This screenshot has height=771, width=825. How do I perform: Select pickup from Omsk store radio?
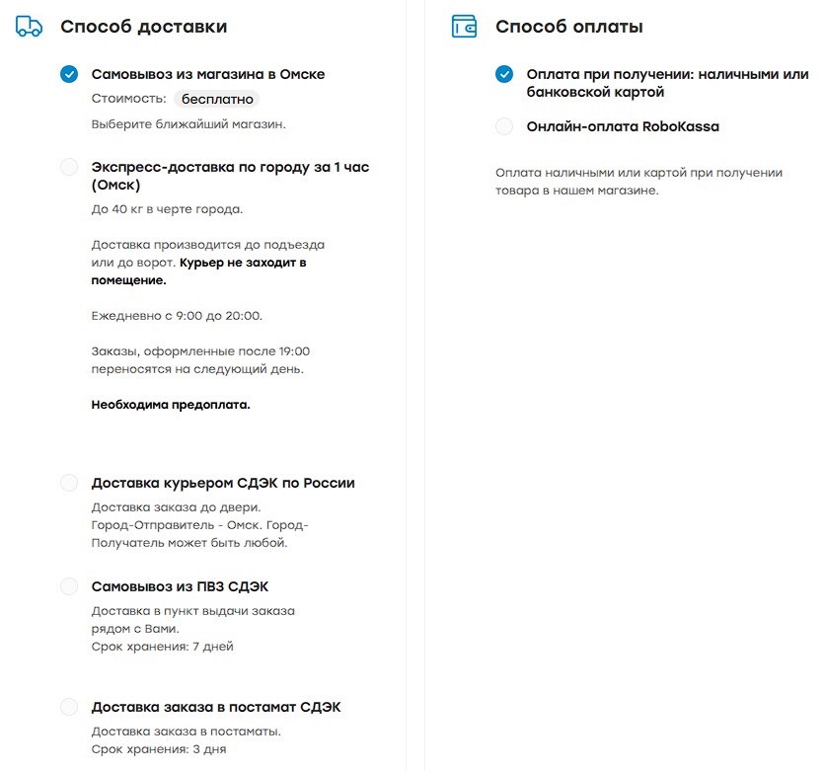[69, 74]
